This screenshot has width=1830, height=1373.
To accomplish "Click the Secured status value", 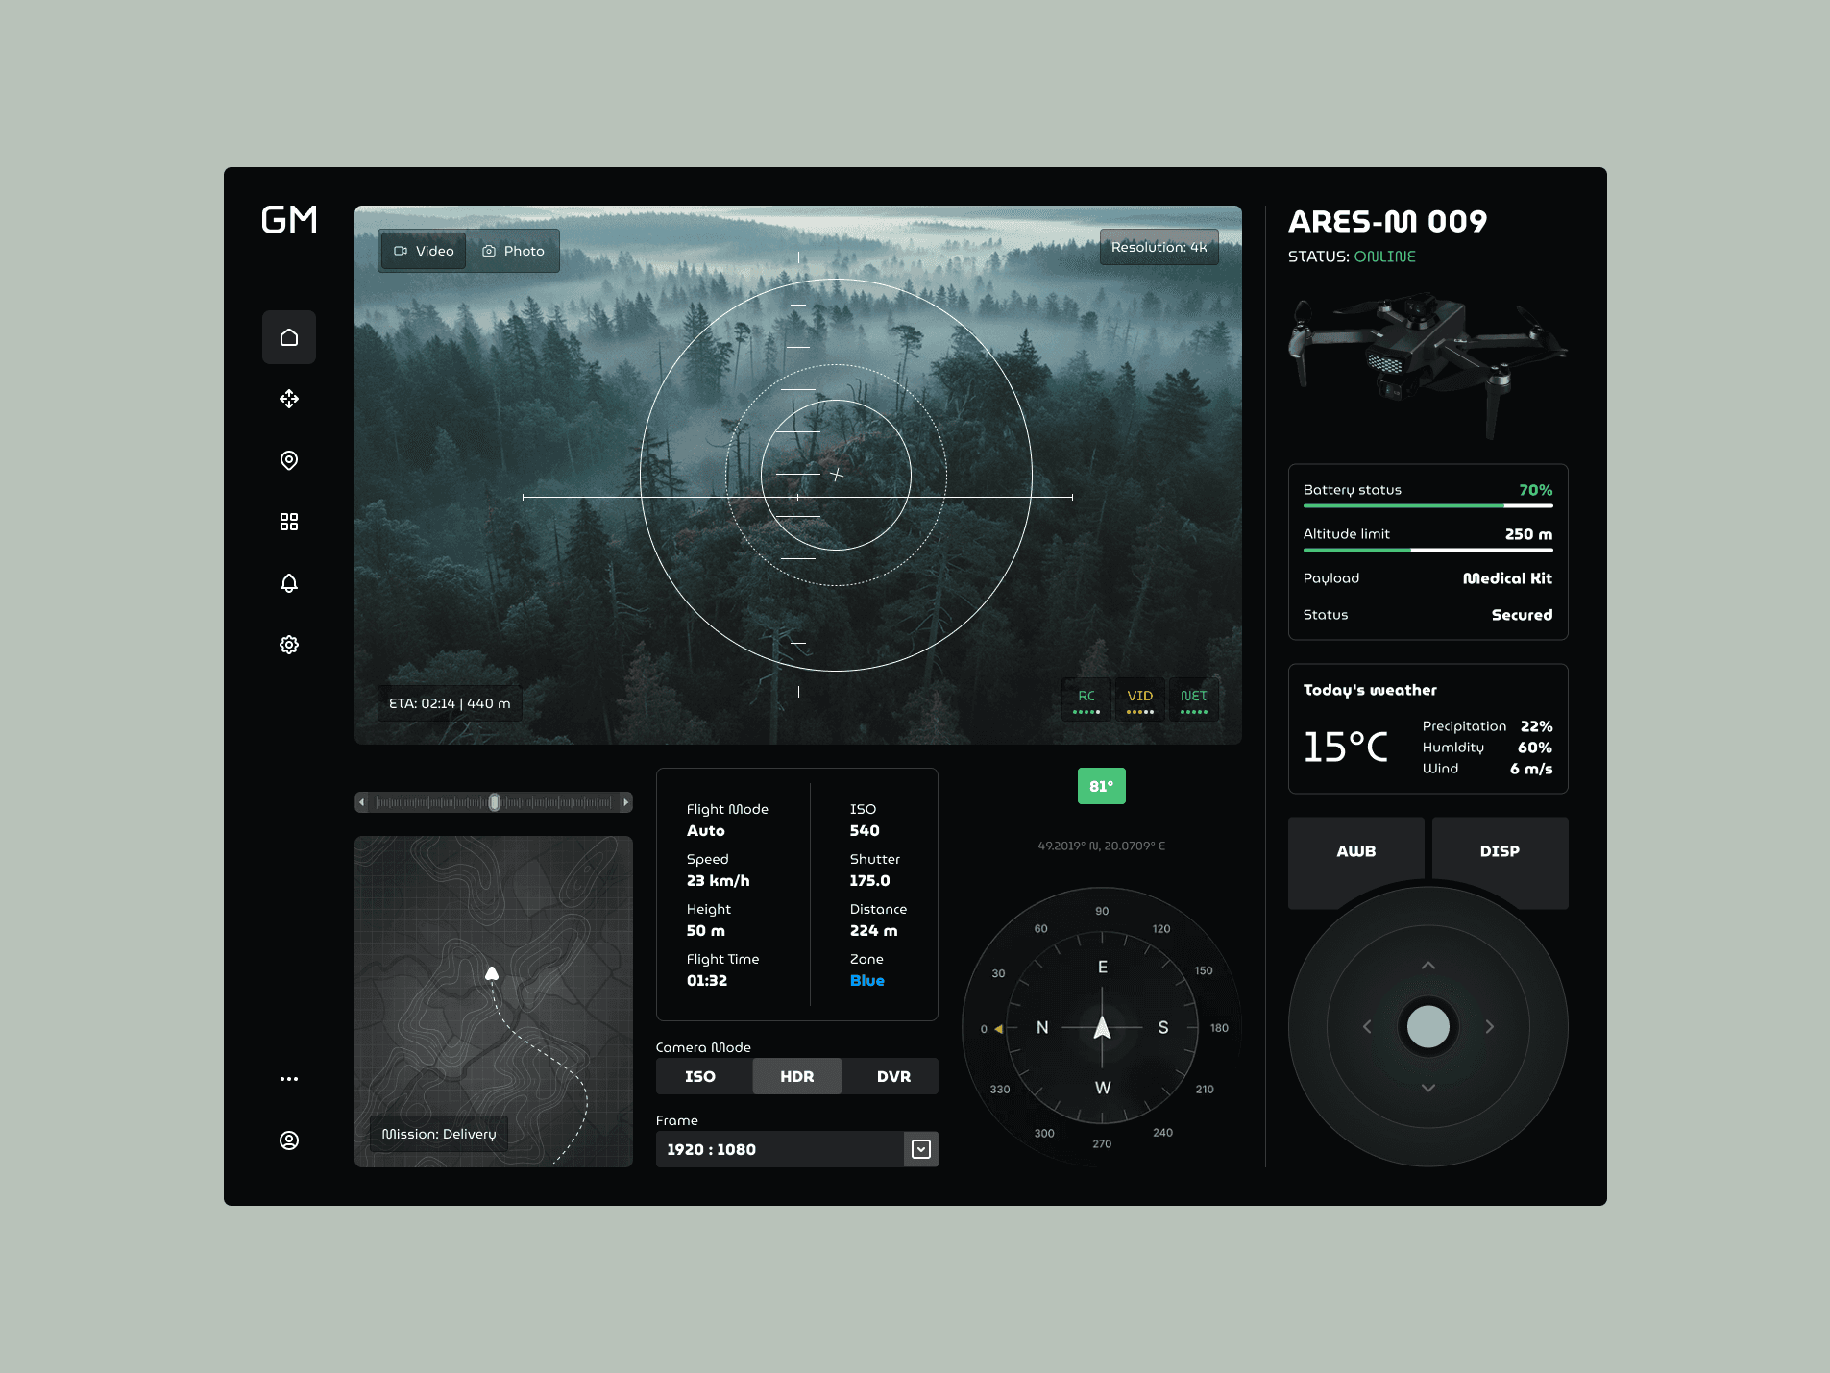I will pyautogui.click(x=1522, y=615).
